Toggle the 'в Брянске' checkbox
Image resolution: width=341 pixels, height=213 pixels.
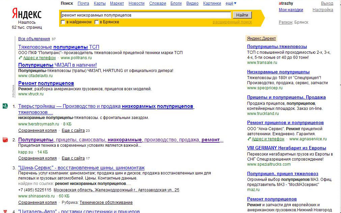coord(97,22)
